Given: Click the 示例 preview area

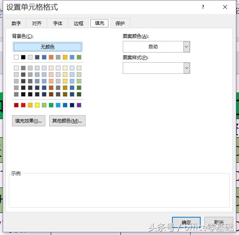Looking at the screenshot, I should [x=119, y=191].
